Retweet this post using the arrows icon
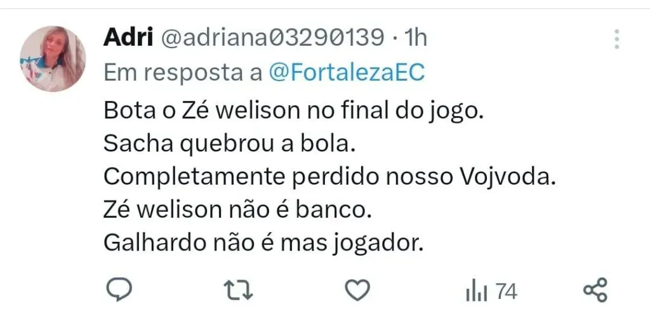 click(239, 290)
